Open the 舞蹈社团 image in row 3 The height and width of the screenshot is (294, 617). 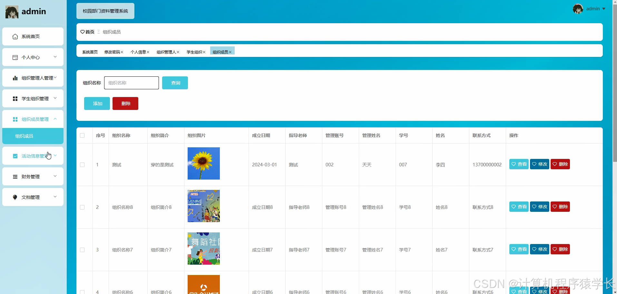coord(204,249)
